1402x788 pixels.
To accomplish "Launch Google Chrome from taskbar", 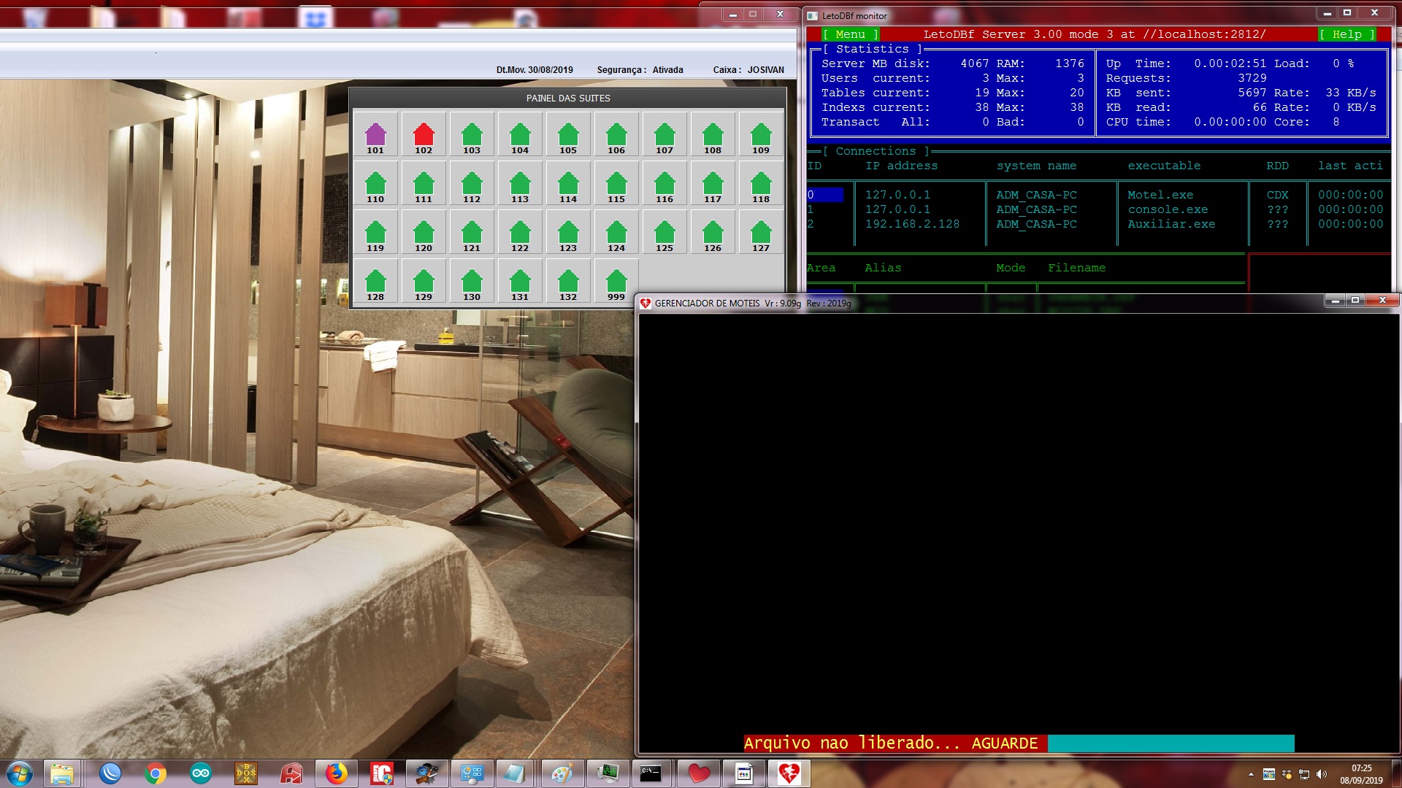I will [x=155, y=773].
